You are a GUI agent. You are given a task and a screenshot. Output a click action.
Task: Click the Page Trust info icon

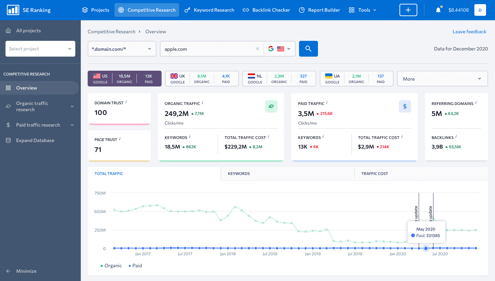[120, 139]
